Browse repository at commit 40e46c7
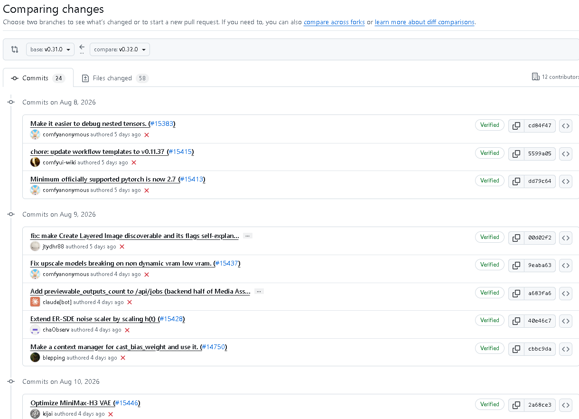The height and width of the screenshot is (419, 579). coord(566,321)
